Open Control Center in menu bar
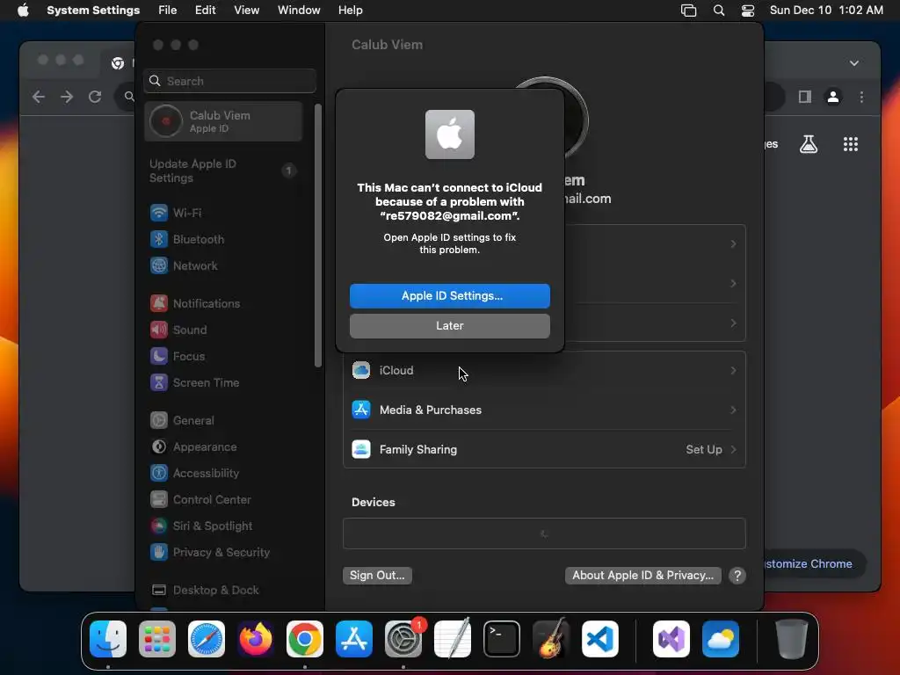Viewport: 900px width, 675px height. click(748, 11)
